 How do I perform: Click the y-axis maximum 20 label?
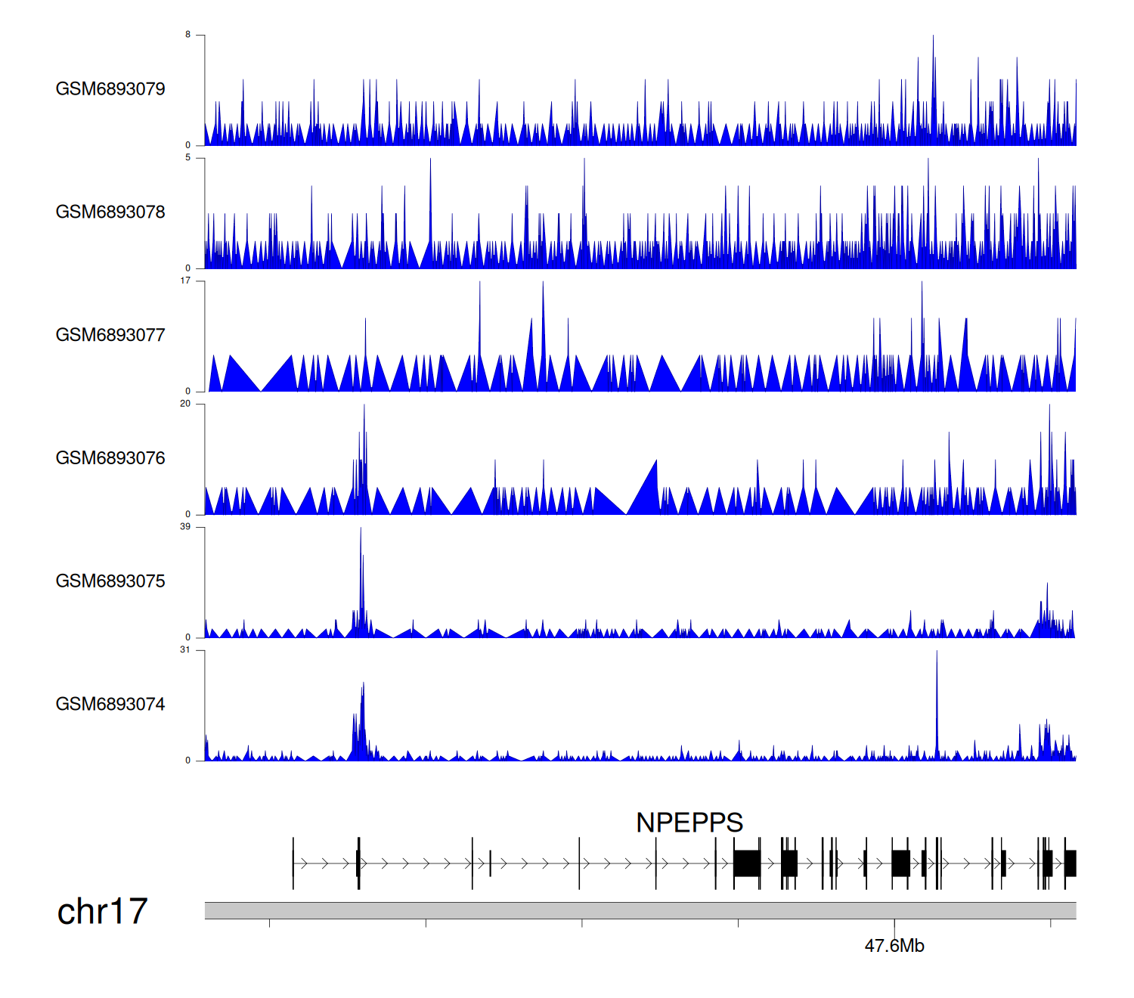[x=185, y=404]
